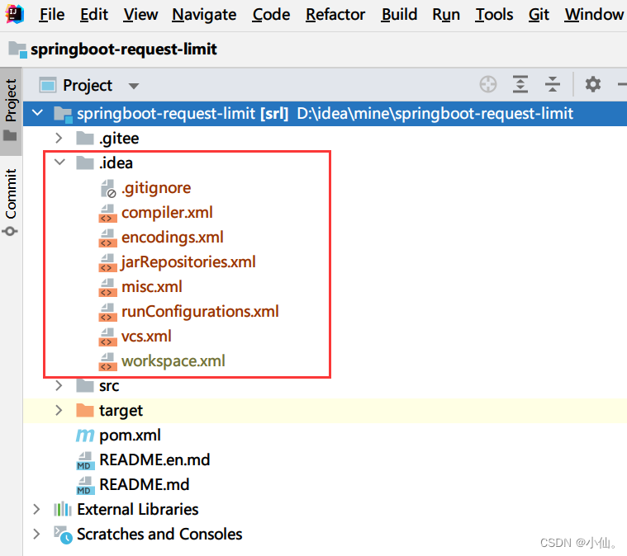627x556 pixels.
Task: Click the External Libraries icon
Action: click(63, 509)
